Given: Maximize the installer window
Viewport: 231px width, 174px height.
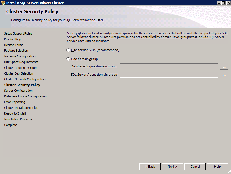Looking at the screenshot, I should point(223,3).
